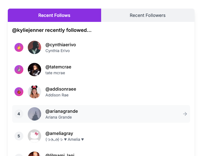This screenshot has height=156, width=212.
Task: Open Cynthia Erivo's profile picture
Action: click(x=34, y=47)
